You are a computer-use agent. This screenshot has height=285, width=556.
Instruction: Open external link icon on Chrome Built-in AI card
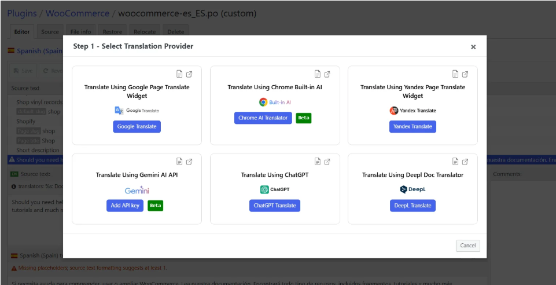click(327, 74)
